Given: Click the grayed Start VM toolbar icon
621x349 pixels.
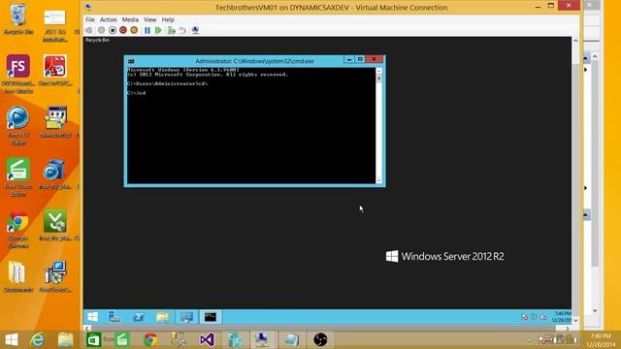Looking at the screenshot, I should click(101, 30).
